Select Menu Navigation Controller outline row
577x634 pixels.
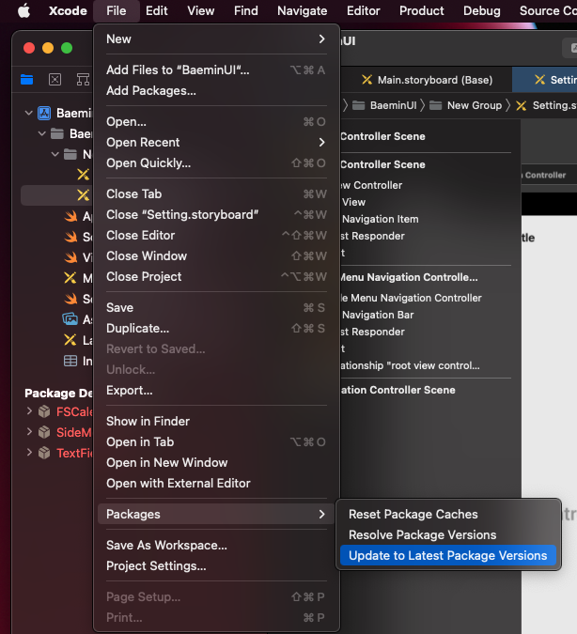pyautogui.click(x=411, y=298)
